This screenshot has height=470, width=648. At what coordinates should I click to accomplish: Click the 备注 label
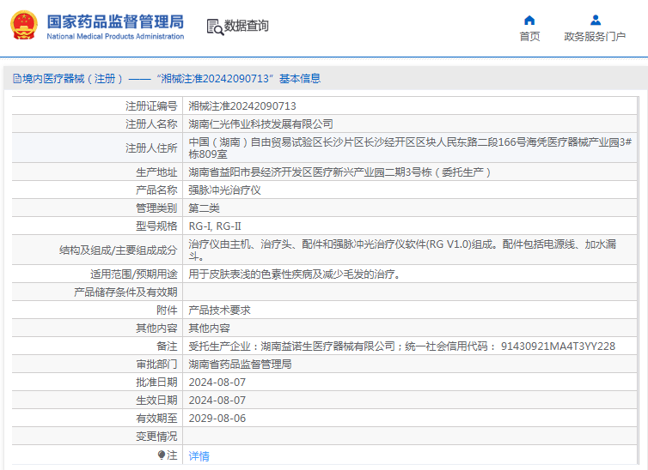(167, 346)
